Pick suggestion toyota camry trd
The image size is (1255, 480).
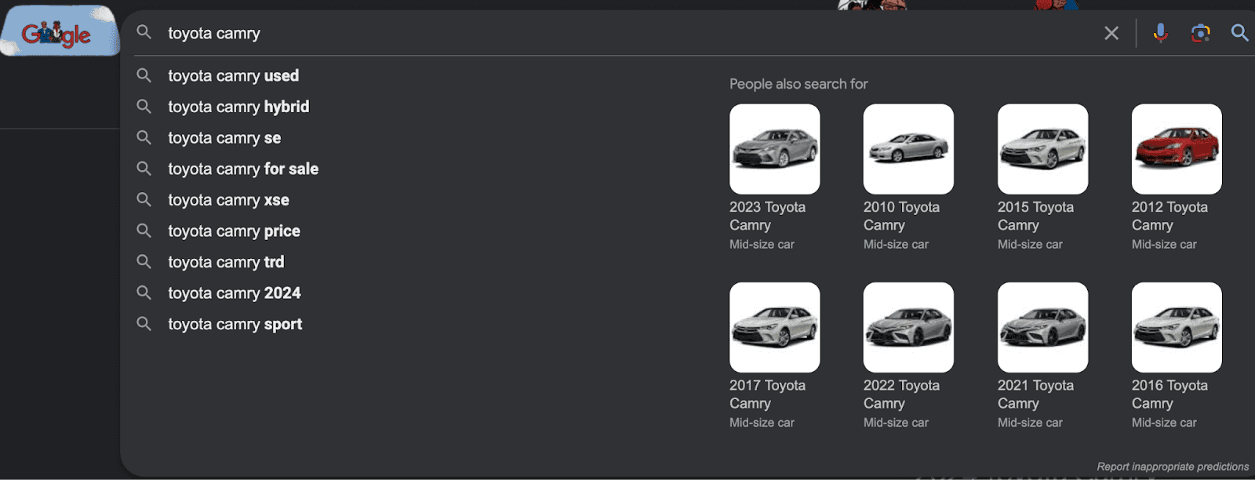[x=226, y=262]
